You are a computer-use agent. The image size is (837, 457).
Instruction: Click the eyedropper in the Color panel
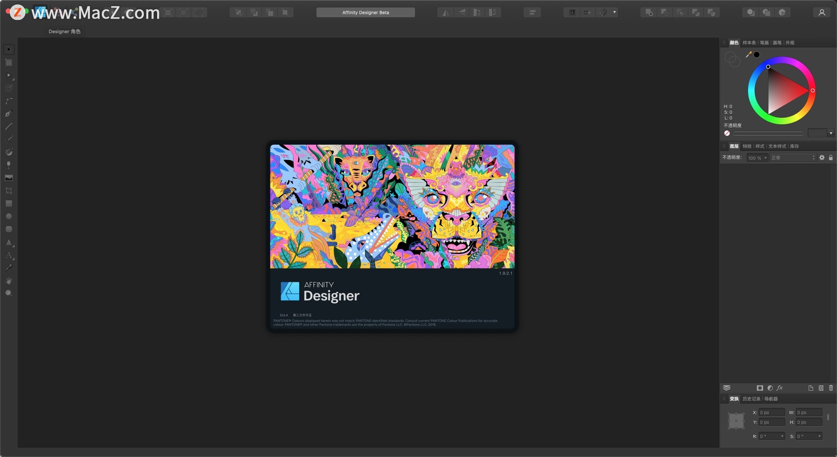tap(748, 54)
